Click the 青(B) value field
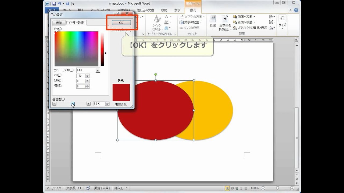Viewport: 344px width, 193px height. pyautogui.click(x=81, y=87)
